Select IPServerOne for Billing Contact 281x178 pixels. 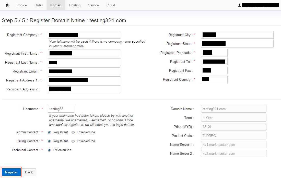click(x=73, y=141)
